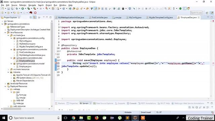Open the Navigate menu
Image resolution: width=215 pixels, height=121 pixels.
click(x=32, y=5)
